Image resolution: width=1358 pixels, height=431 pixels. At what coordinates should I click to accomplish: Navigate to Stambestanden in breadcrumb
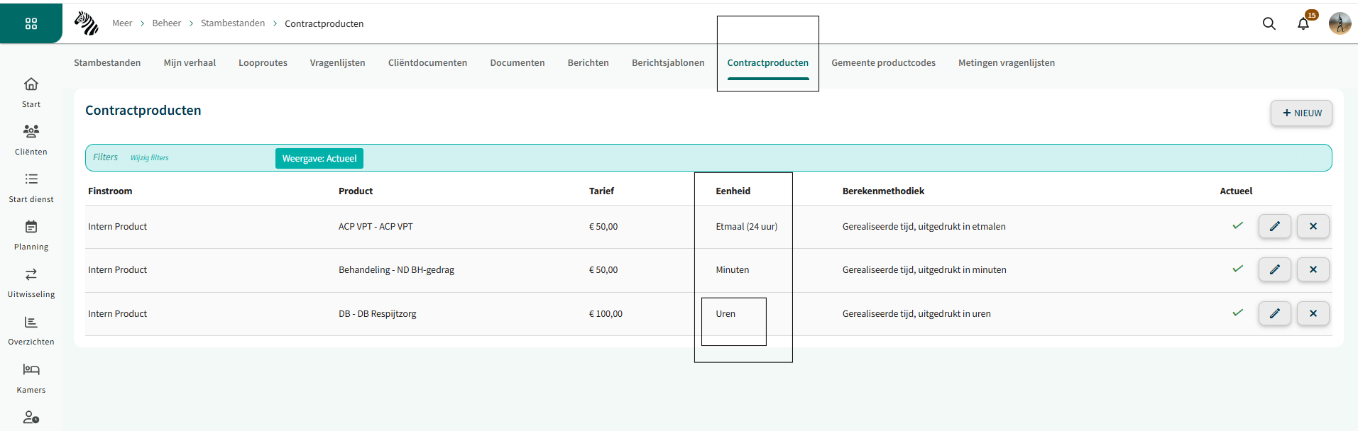click(x=233, y=23)
